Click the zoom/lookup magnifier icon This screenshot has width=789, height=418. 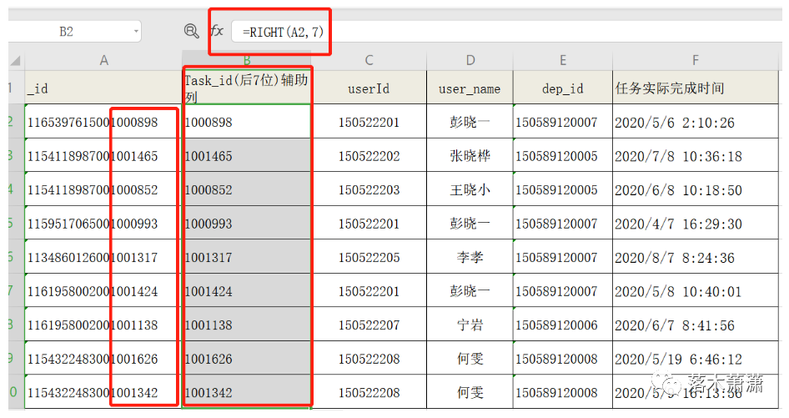[191, 31]
